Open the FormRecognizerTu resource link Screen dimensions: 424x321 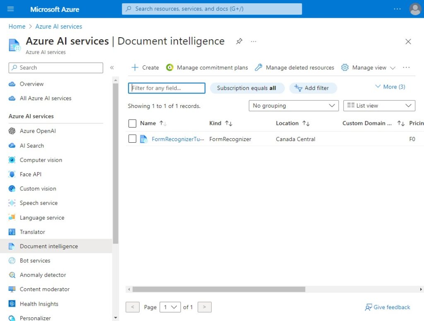(x=178, y=139)
